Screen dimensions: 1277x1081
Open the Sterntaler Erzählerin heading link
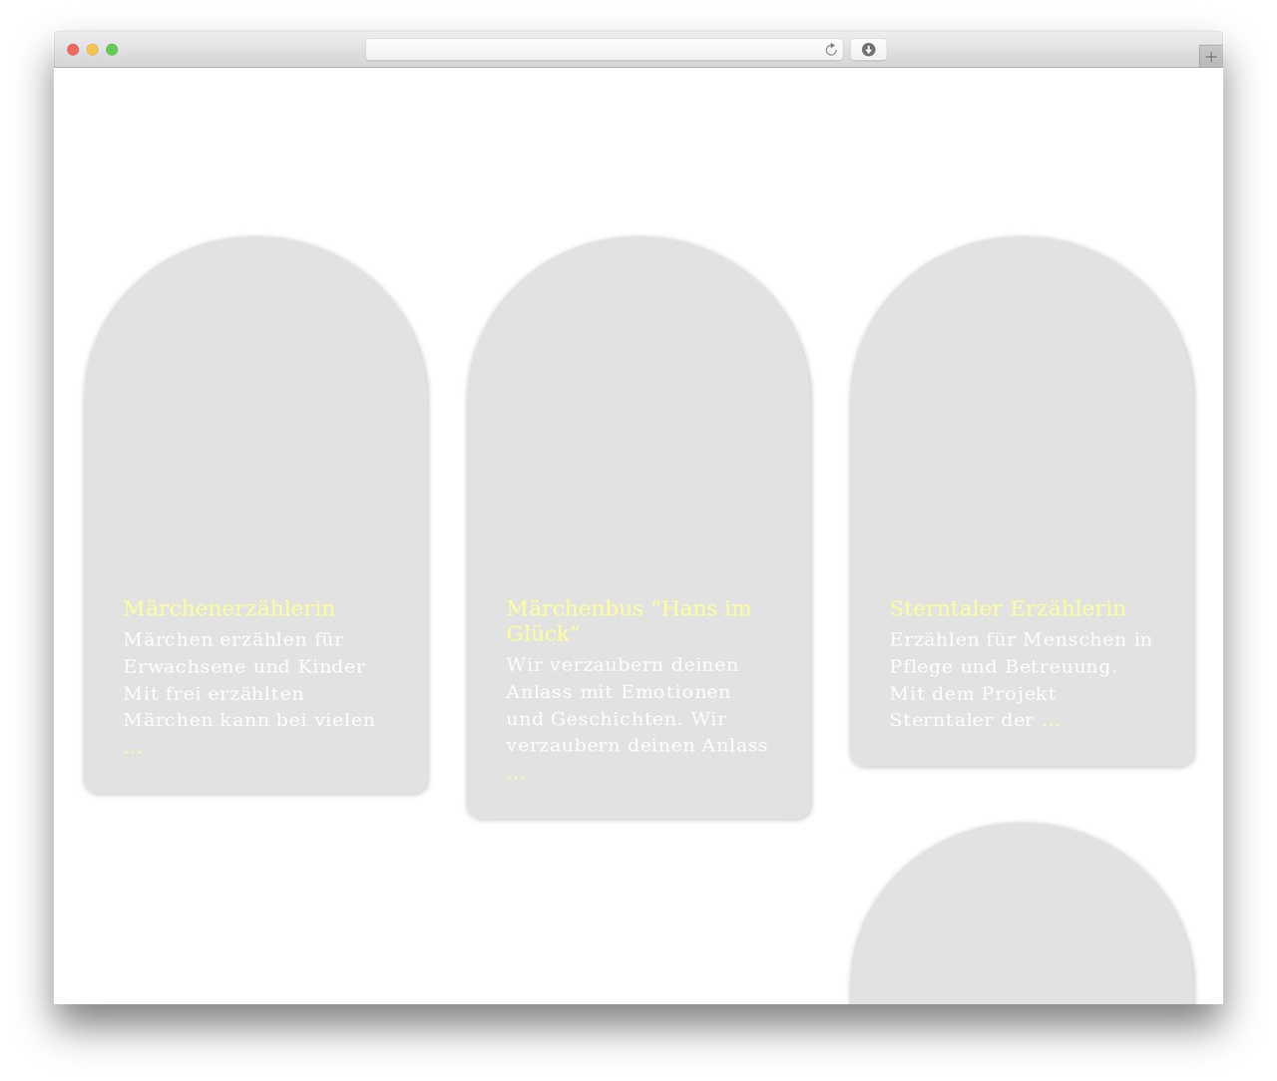tap(1008, 608)
